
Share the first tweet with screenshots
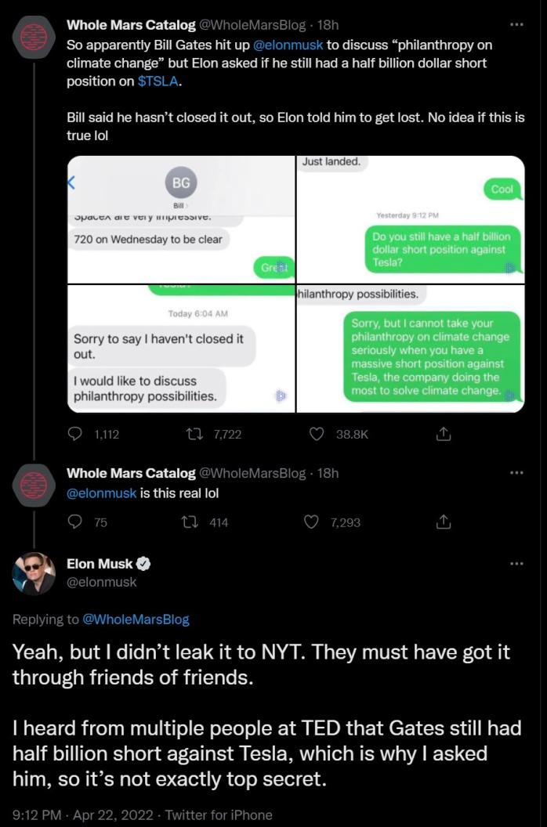(443, 434)
